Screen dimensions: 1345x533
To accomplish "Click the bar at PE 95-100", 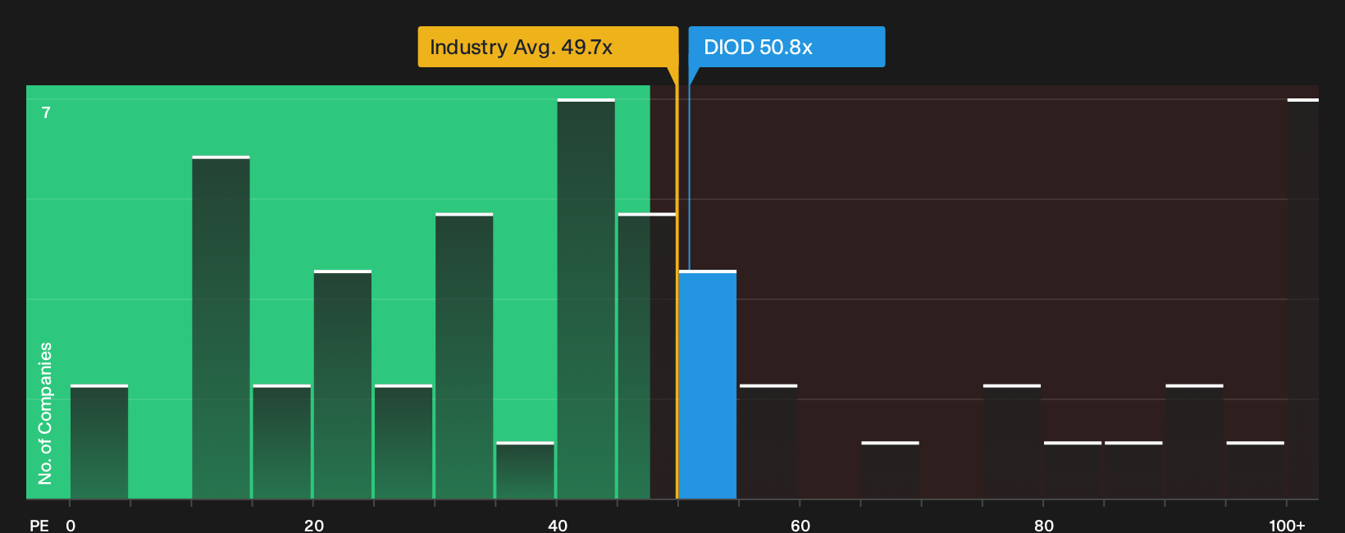I will pos(1256,471).
